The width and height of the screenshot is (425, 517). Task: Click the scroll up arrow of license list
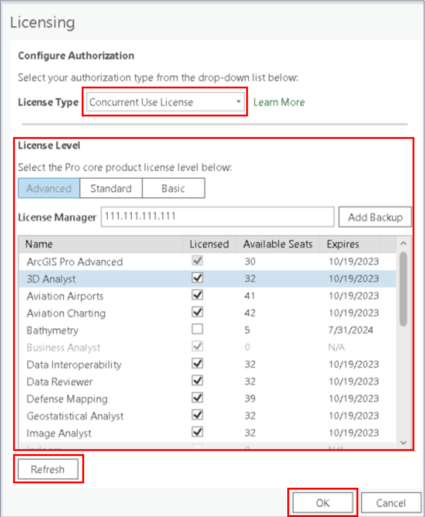pos(403,244)
